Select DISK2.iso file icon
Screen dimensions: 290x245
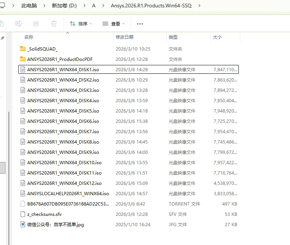coord(23,80)
